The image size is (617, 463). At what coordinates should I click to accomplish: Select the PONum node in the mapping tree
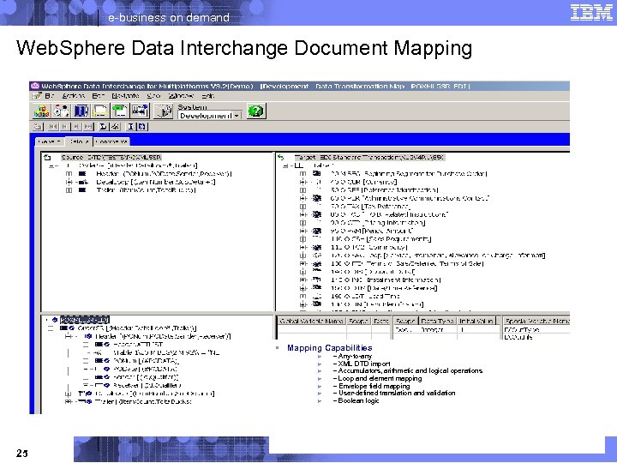click(x=146, y=361)
